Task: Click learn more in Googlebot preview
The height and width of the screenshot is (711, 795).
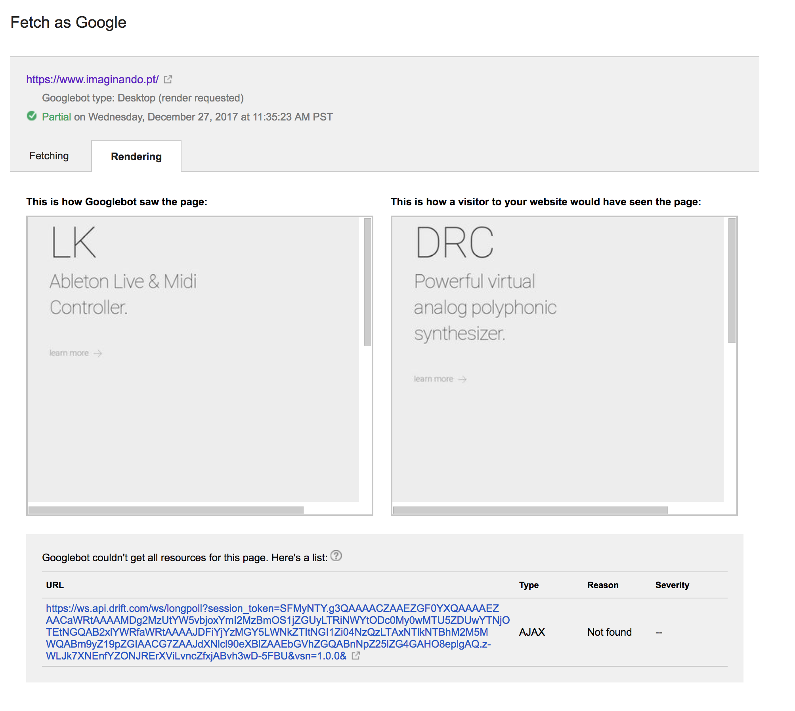Action: 69,353
